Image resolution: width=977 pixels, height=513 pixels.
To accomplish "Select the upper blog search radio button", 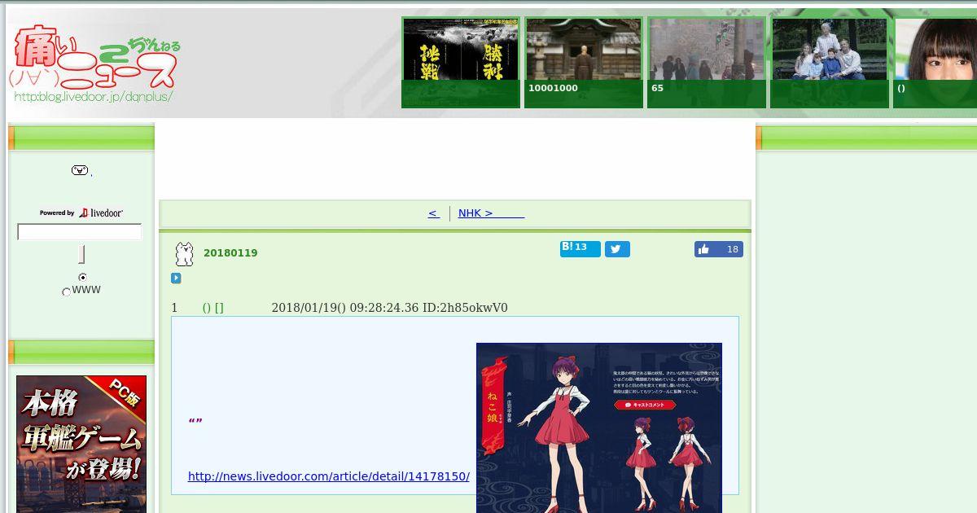I will pos(82,278).
